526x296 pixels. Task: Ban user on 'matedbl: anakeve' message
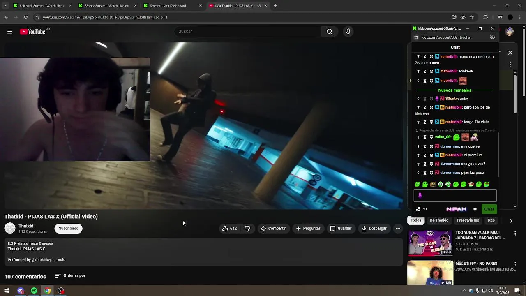431,71
